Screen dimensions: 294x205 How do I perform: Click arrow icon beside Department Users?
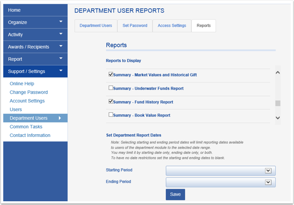(60, 118)
